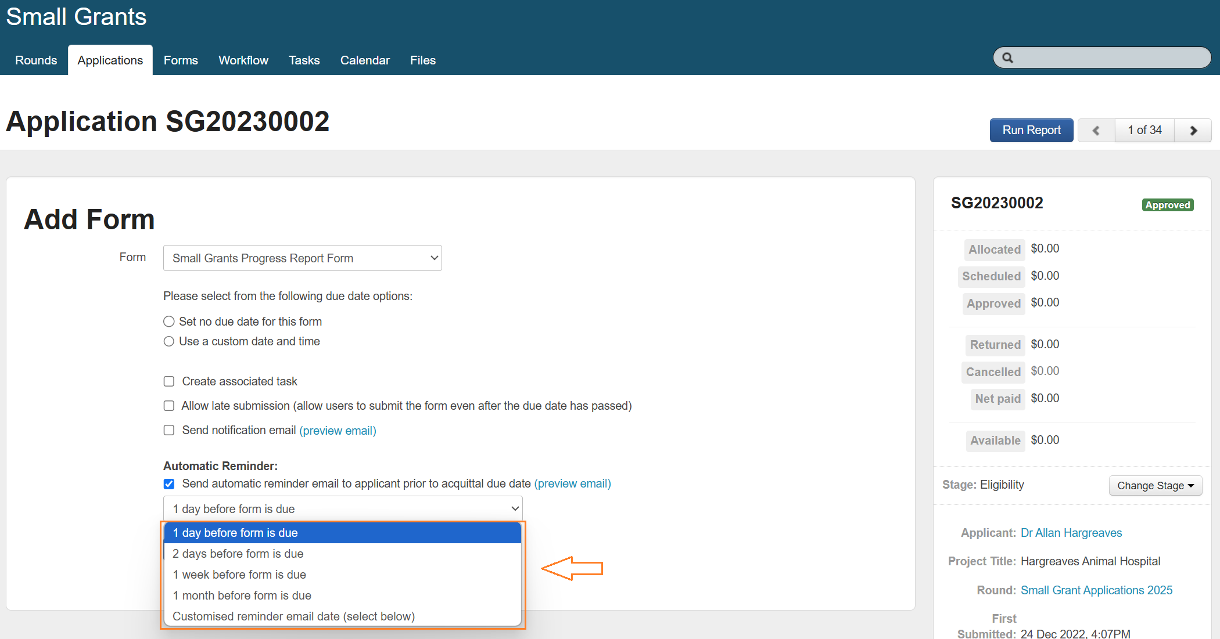Click into the top search field
The width and height of the screenshot is (1220, 639).
[1110, 58]
